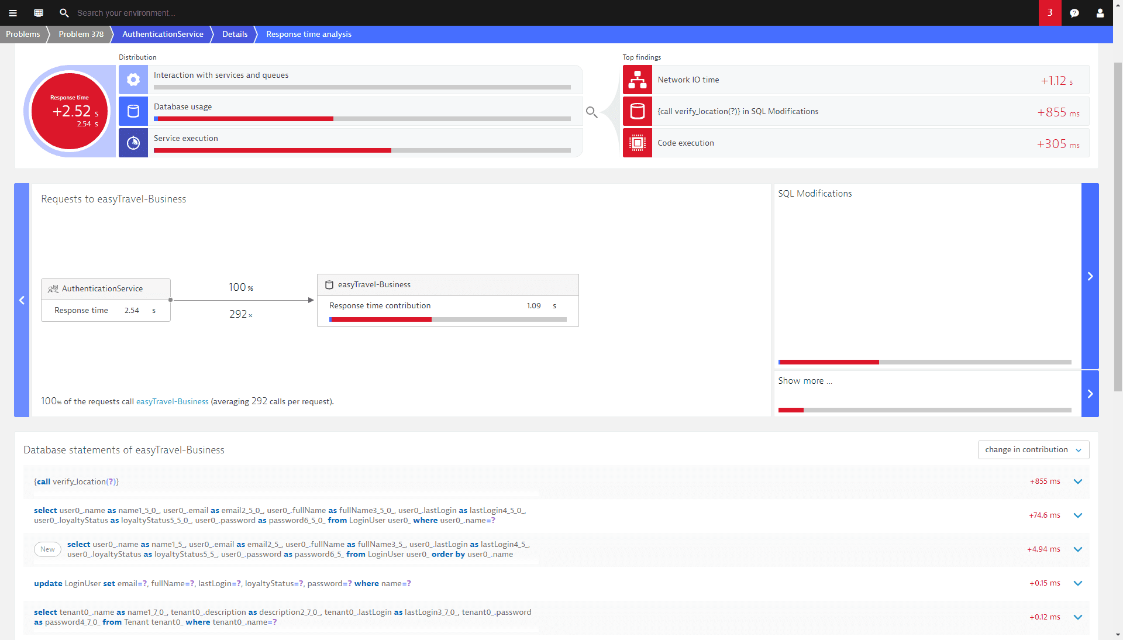
Task: Click the magnifier icon beside distribution
Action: 592,112
